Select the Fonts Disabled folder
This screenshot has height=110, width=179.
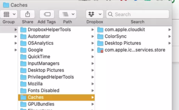click(x=44, y=90)
